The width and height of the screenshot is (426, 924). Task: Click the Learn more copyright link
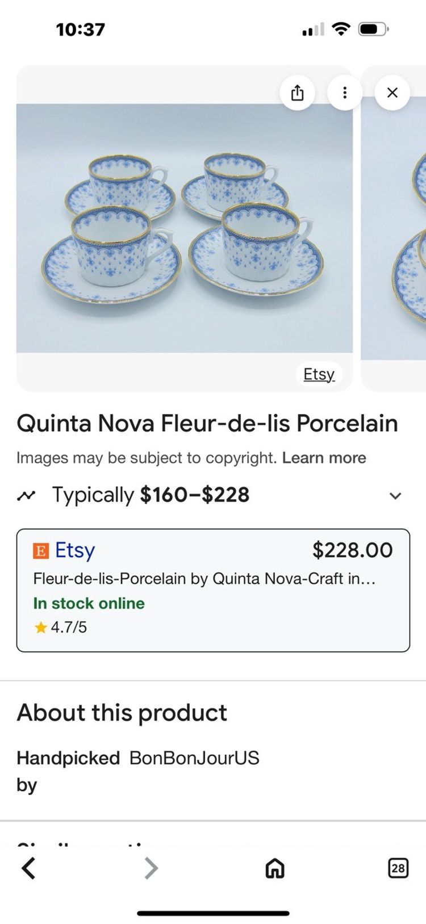pos(324,458)
